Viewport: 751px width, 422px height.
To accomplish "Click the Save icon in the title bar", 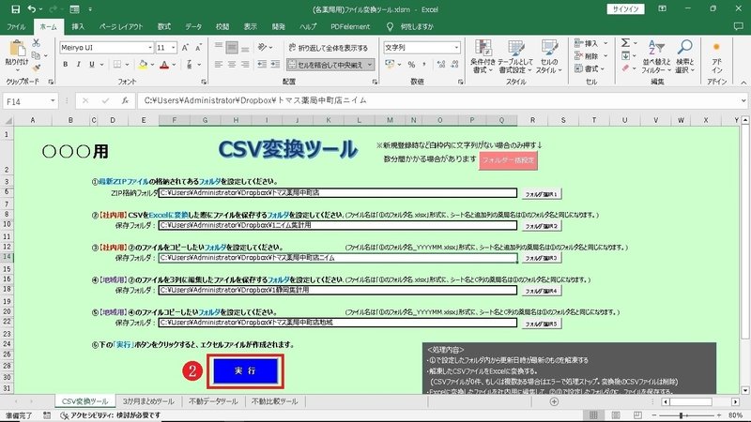I will pos(15,9).
